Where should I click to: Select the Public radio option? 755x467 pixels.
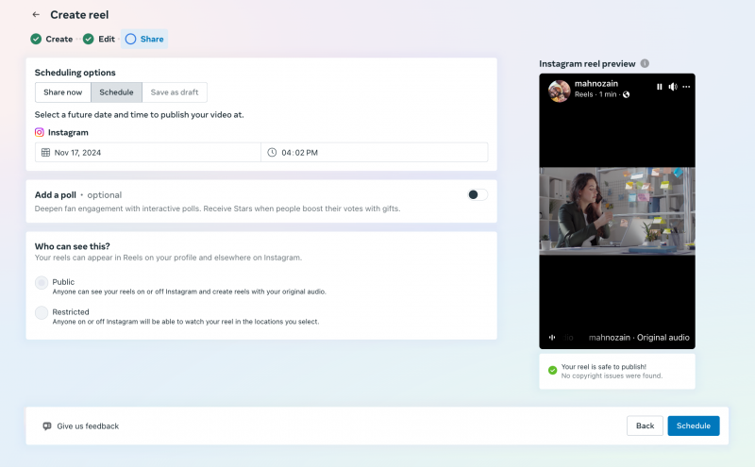42,283
